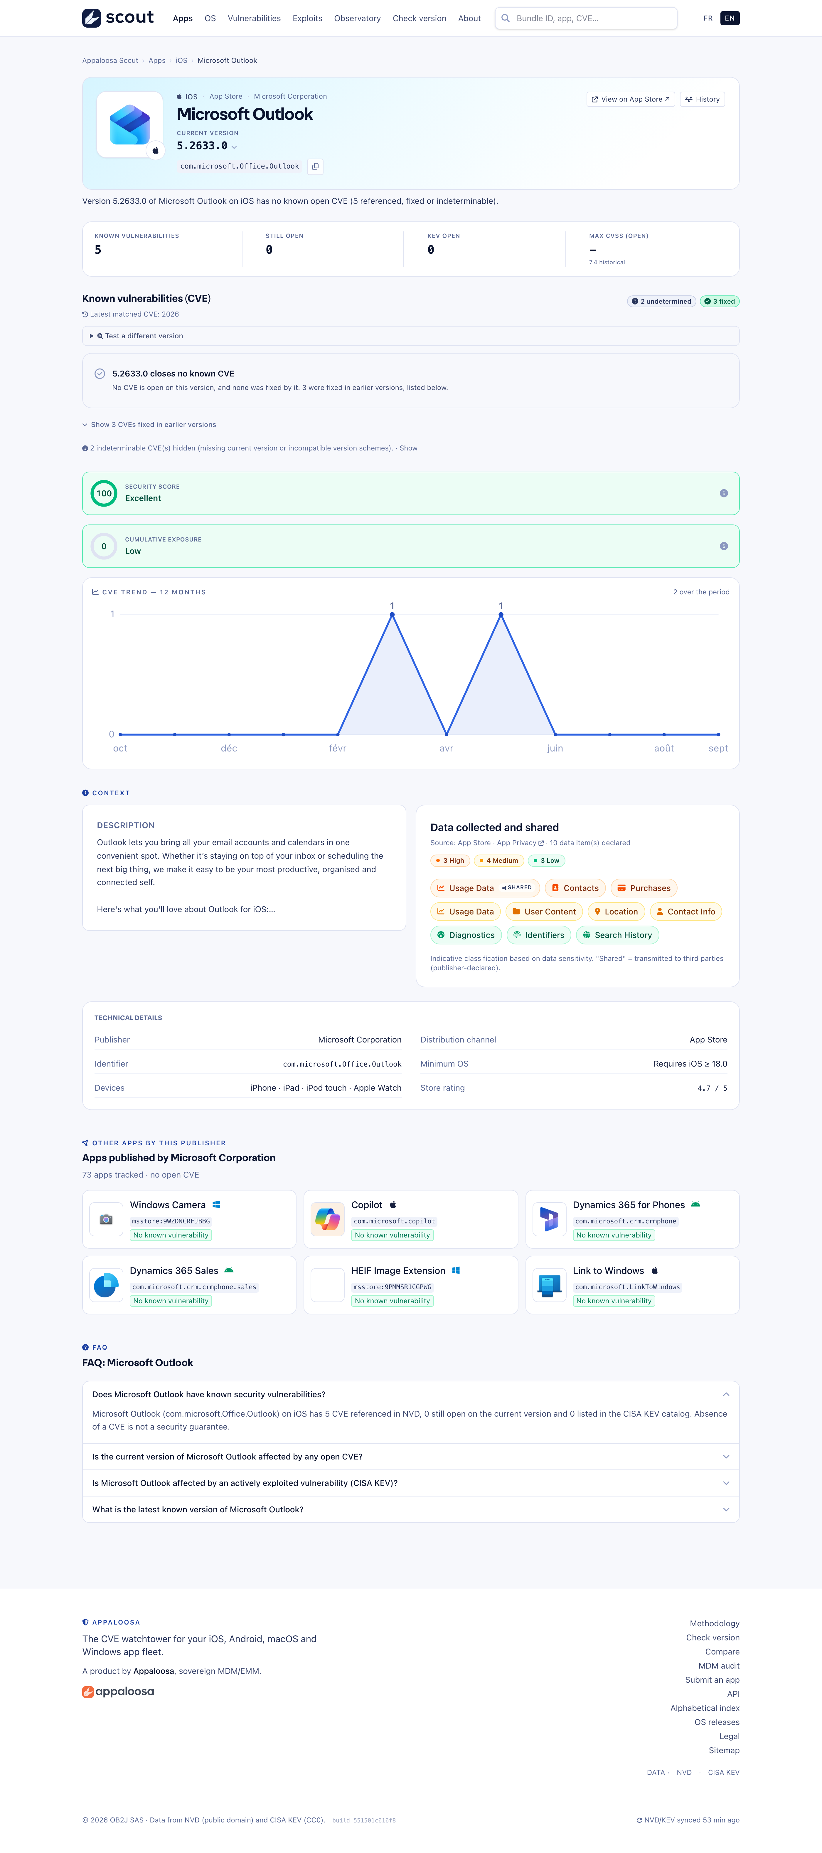This screenshot has width=822, height=1853.
Task: Open the NVD data source link
Action: point(684,1773)
